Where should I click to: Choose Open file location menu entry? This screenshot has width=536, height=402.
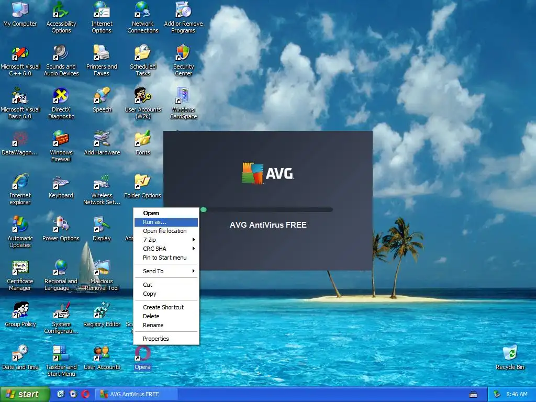pos(166,231)
